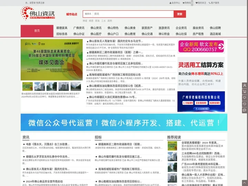The width and height of the screenshot is (248, 186).
Task: Open article 顺德乐从罗浮宫龙舟队勇夺中华龙舟
Action: [48, 157]
